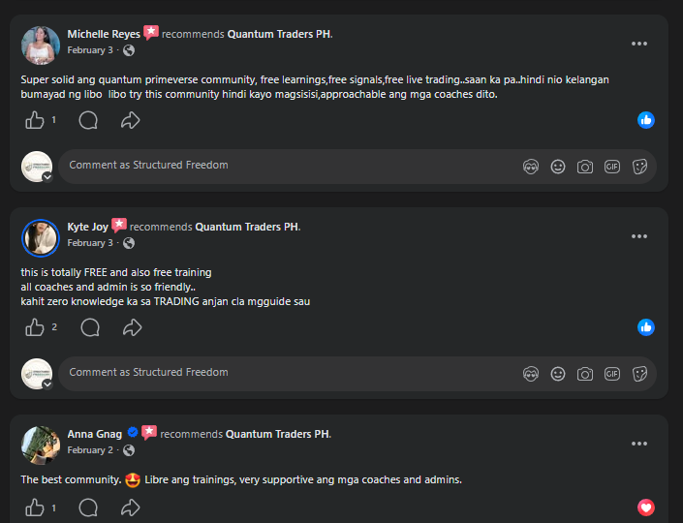Add a GIF to first comment box
Screen dimensions: 683x523
pyautogui.click(x=612, y=167)
